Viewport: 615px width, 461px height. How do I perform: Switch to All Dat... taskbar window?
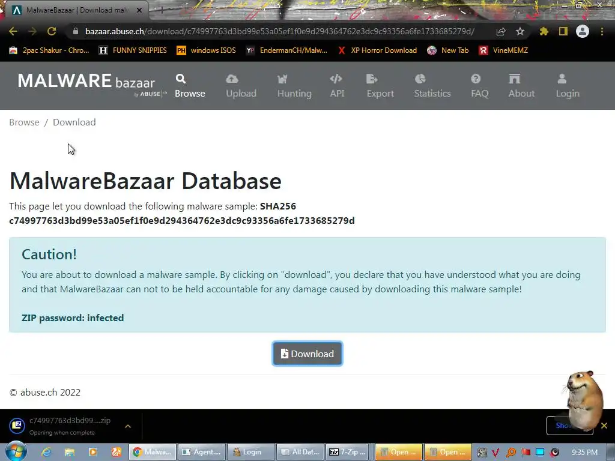pos(300,452)
